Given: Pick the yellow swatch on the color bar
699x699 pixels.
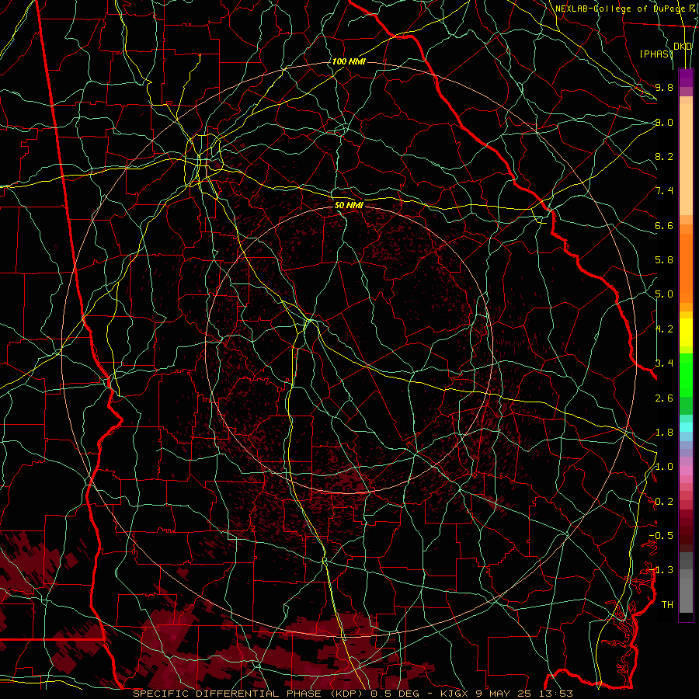Looking at the screenshot, I should point(686,332).
